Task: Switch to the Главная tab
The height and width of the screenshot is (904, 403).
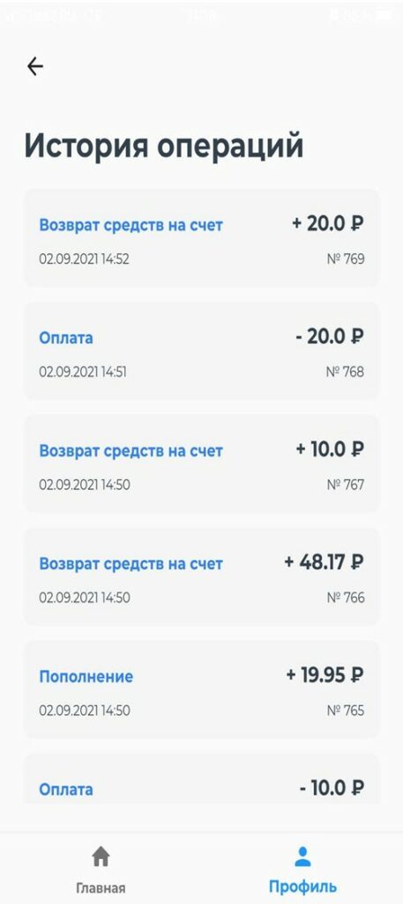Action: (x=101, y=869)
